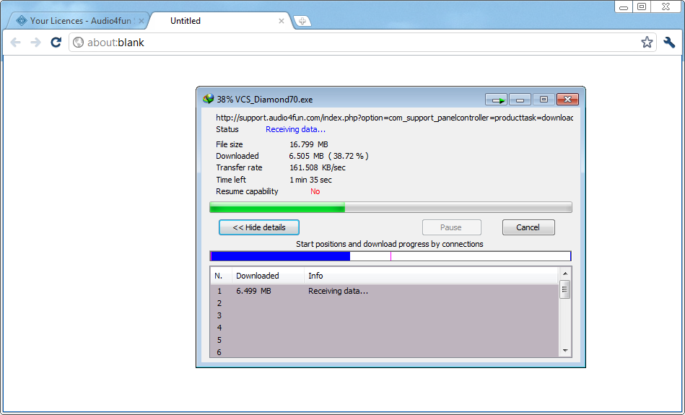
Task: Click the magenta marker in connections bar
Action: tap(391, 256)
